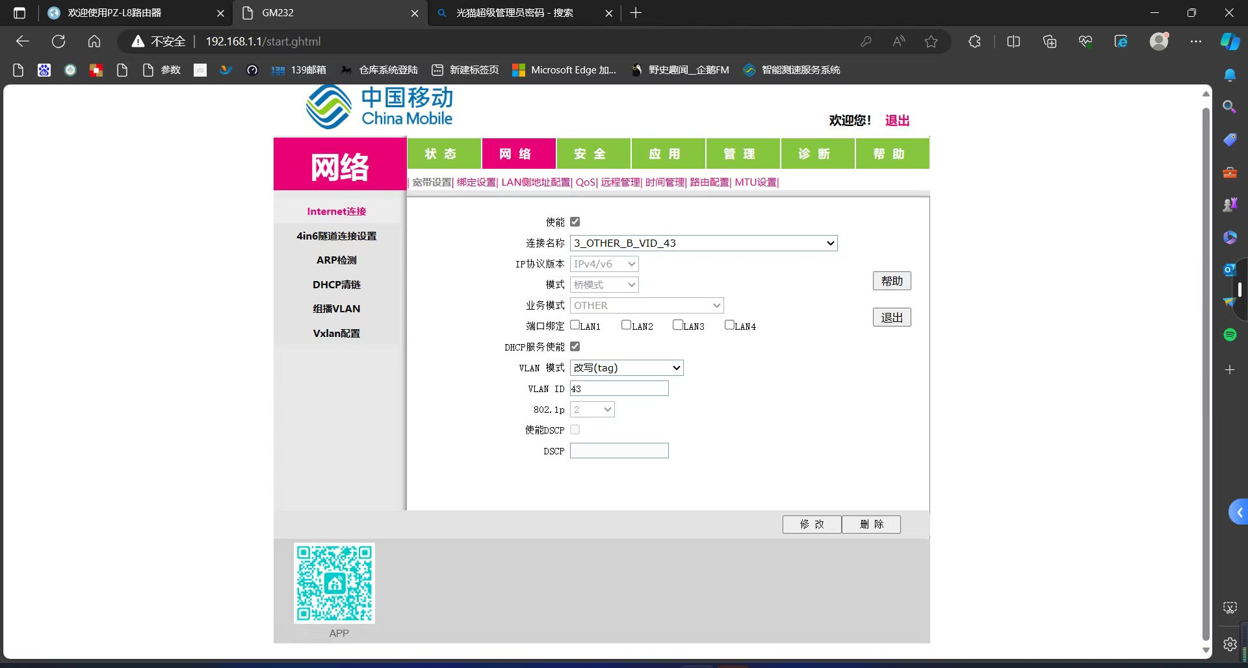Open Outlook icon in Edge sidebar
Viewport: 1248px width, 668px height.
tap(1230, 269)
